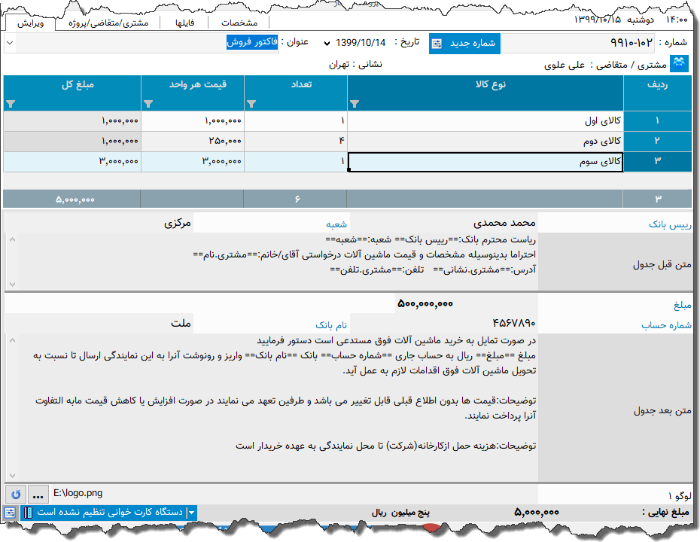The height and width of the screenshot is (542, 700).
Task: Open the filter on نوع کالا column
Action: coord(354,102)
